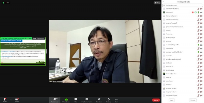Open the Reactions menu
Screen dimensions: 204x103
[99, 99]
